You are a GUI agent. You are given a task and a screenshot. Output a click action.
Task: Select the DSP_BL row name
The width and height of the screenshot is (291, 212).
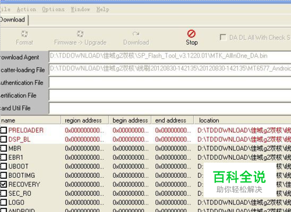(x=19, y=139)
